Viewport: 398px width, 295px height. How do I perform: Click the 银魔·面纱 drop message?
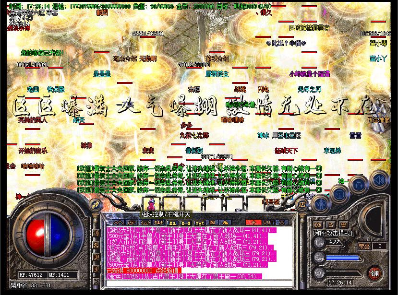coord(192,259)
